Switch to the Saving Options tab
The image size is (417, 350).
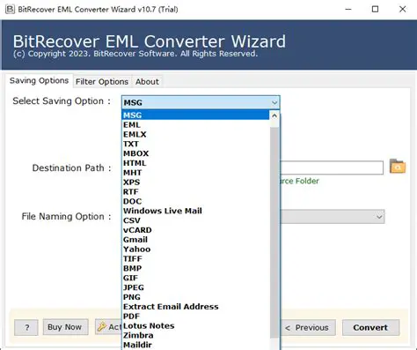pyautogui.click(x=39, y=80)
